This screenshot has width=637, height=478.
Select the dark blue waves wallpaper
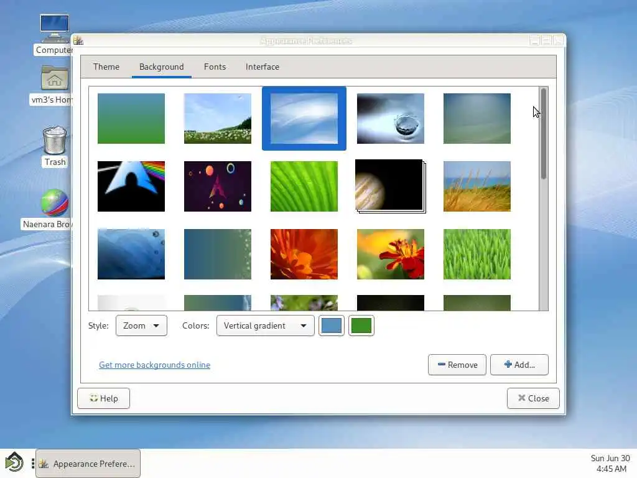click(131, 254)
